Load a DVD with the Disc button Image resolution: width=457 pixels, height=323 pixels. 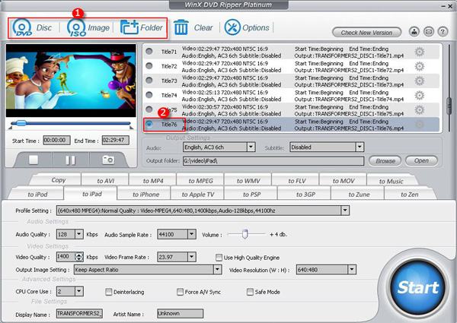(x=32, y=28)
